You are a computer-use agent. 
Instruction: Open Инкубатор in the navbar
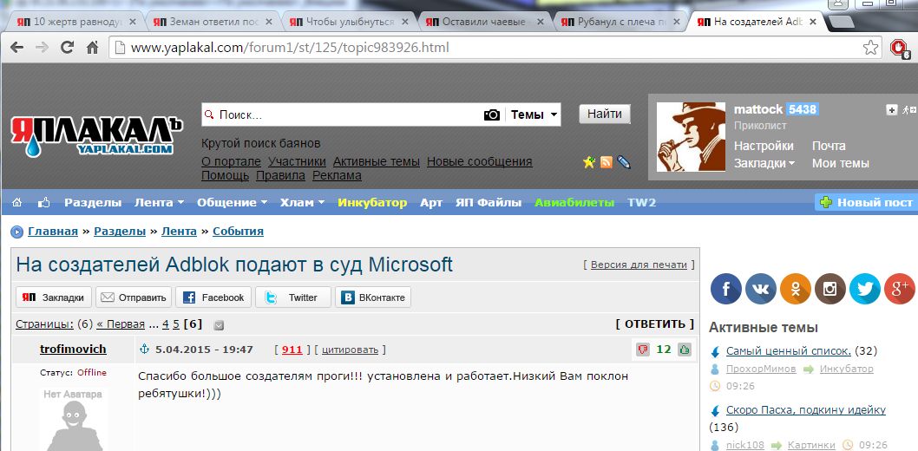tap(372, 202)
